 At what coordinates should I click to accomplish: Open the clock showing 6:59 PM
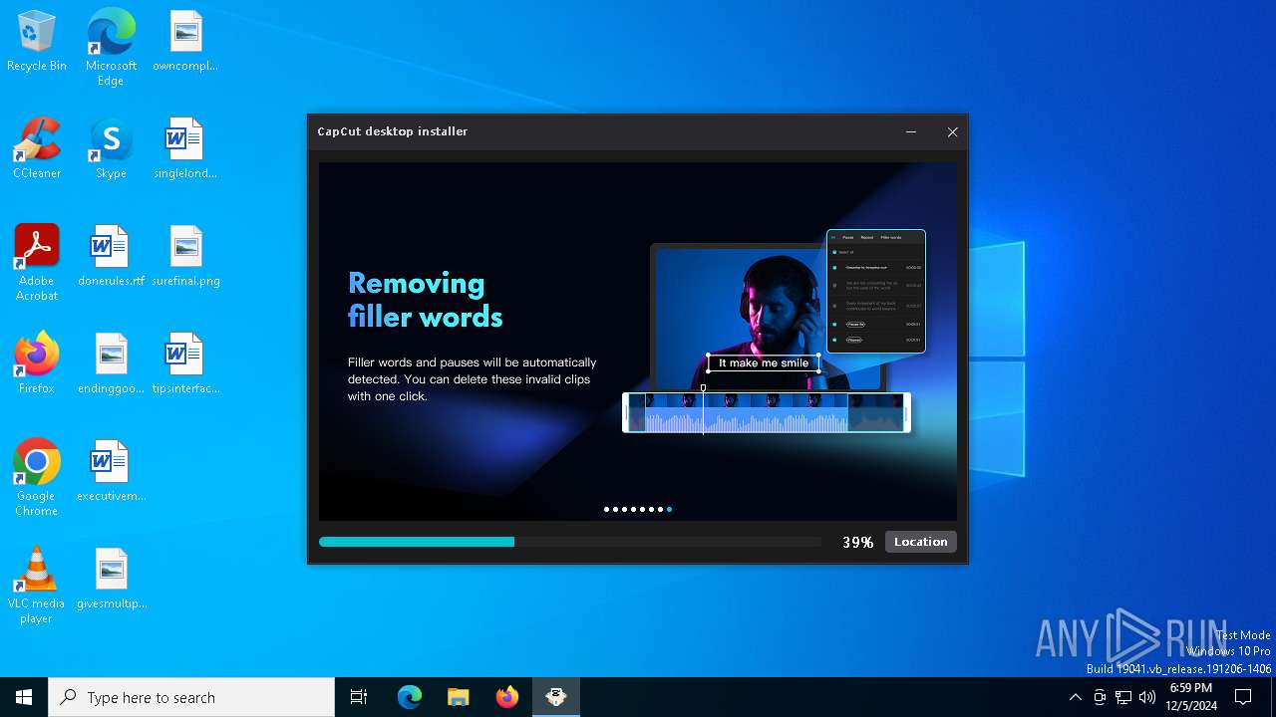pyautogui.click(x=1191, y=697)
